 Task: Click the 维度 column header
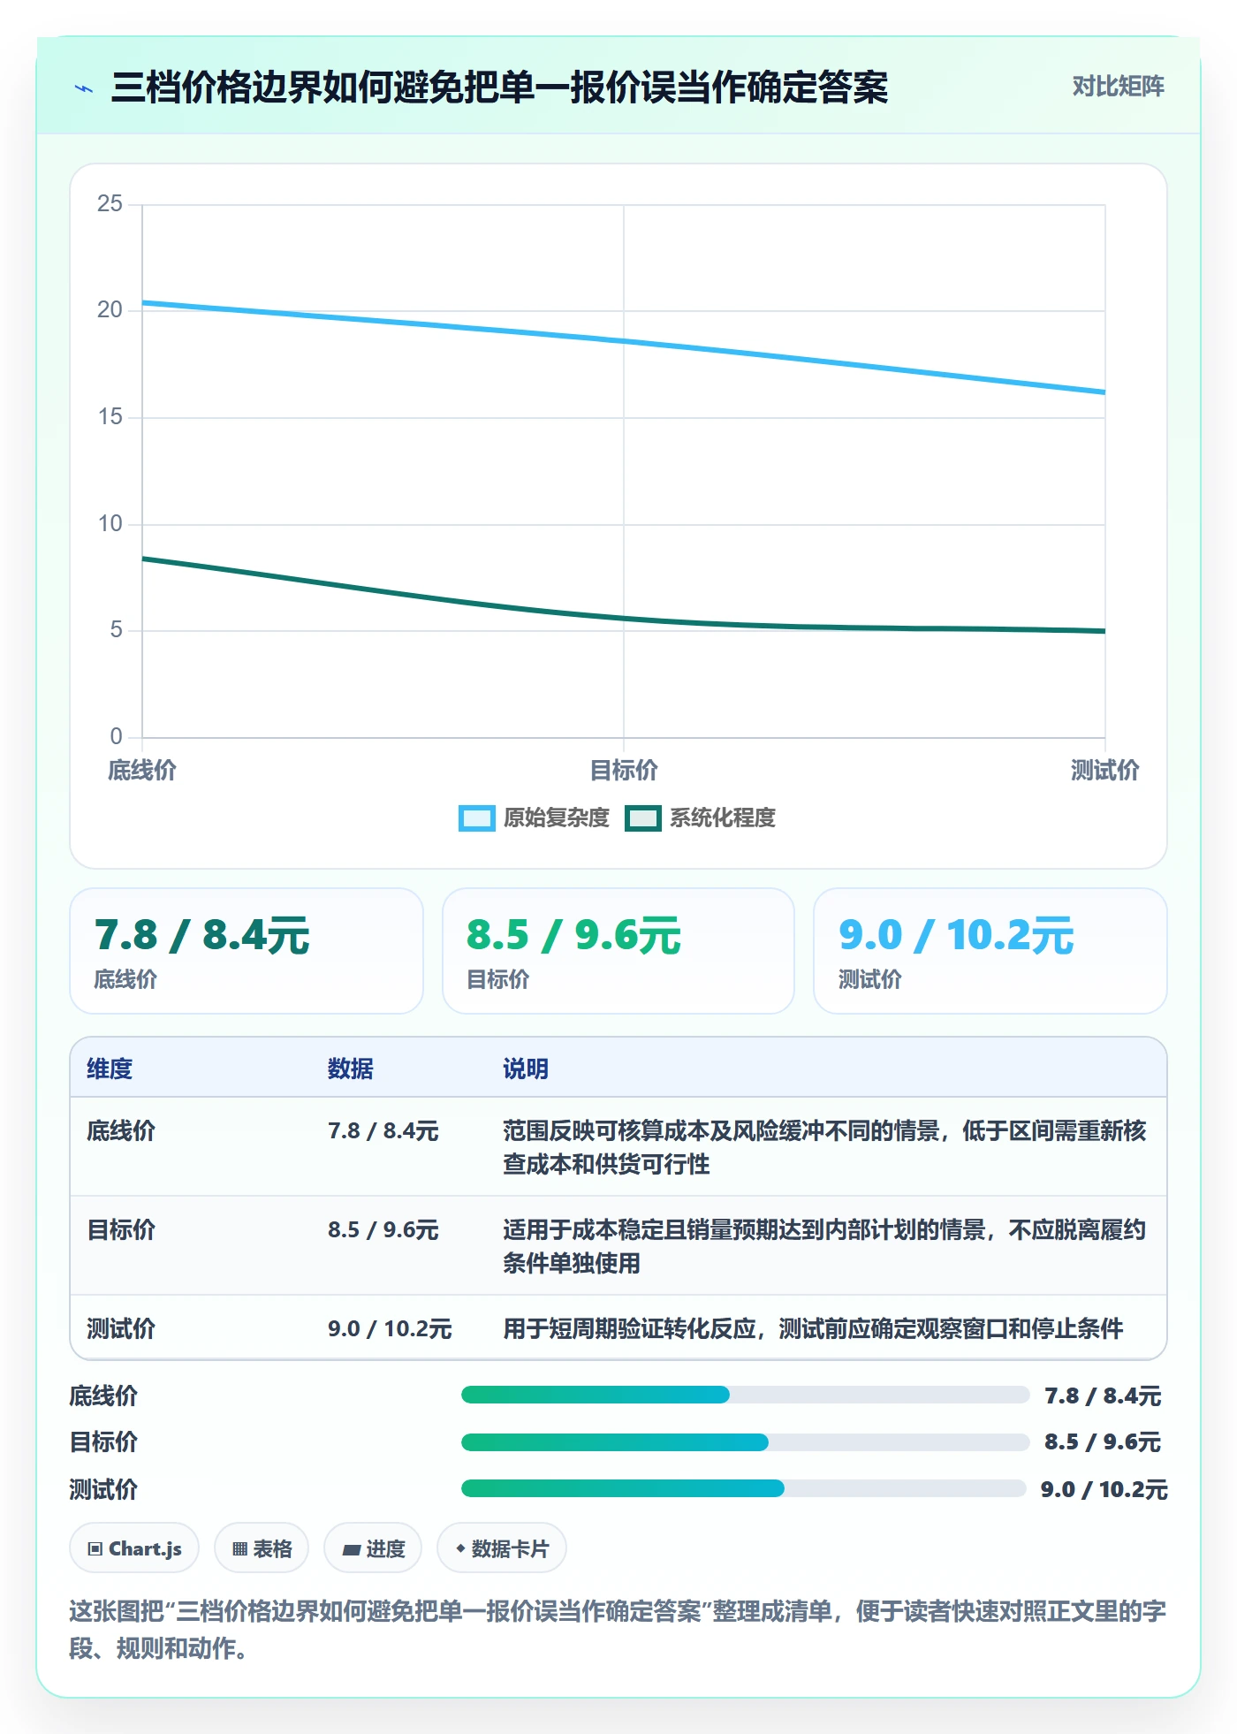(x=110, y=1069)
